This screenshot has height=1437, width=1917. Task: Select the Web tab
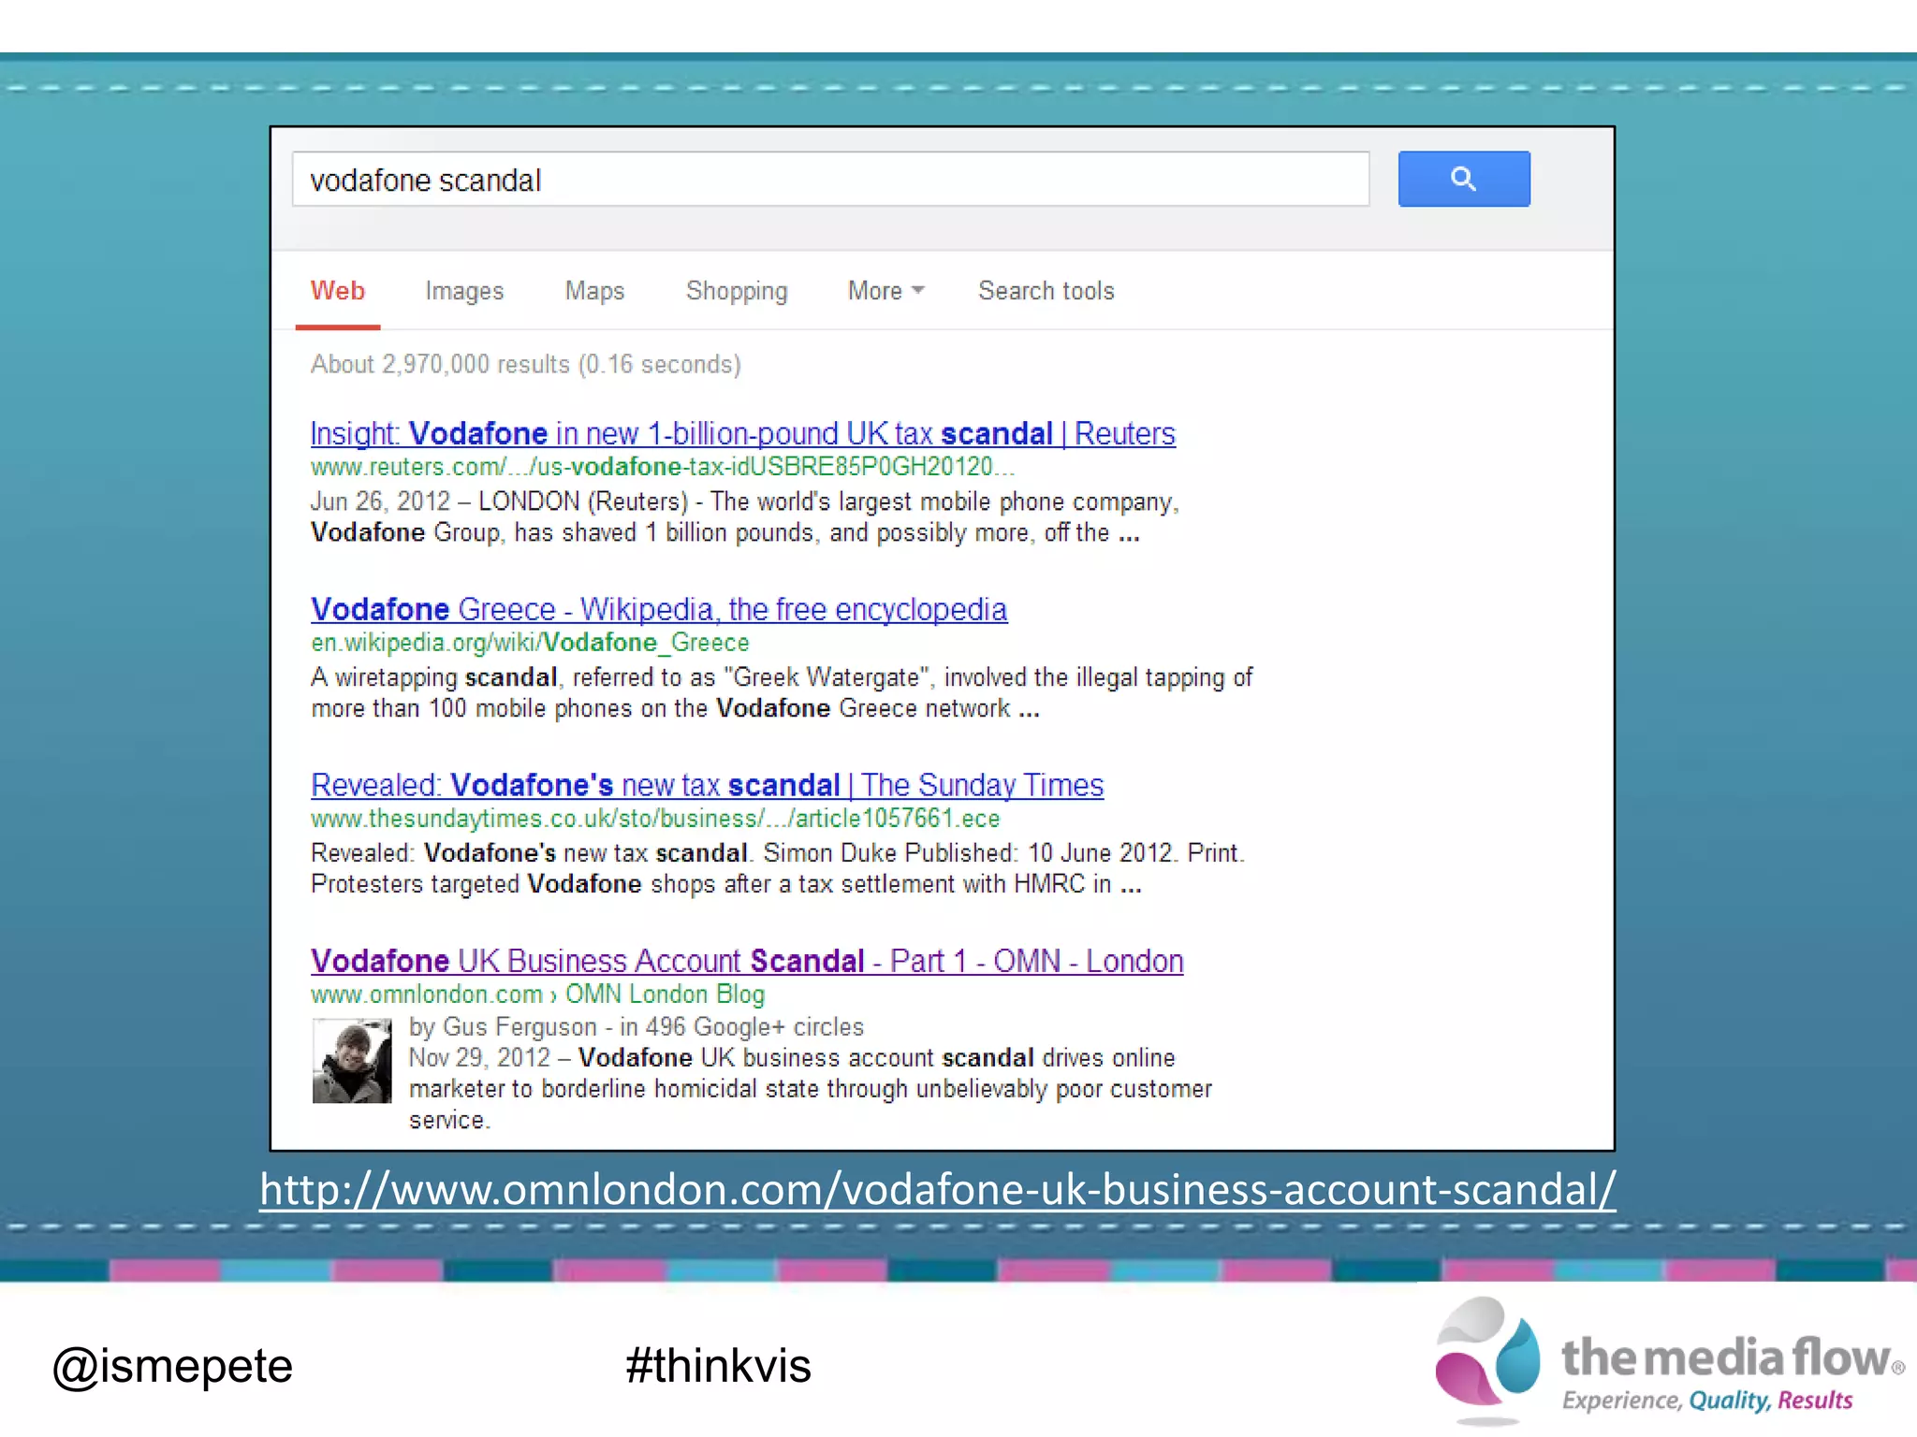coord(338,291)
